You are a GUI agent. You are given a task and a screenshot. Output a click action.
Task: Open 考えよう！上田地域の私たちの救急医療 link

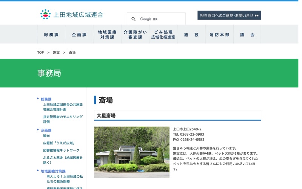click(x=65, y=179)
